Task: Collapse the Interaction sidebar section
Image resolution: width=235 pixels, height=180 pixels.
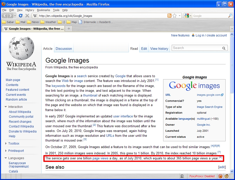Action: tap(14, 107)
